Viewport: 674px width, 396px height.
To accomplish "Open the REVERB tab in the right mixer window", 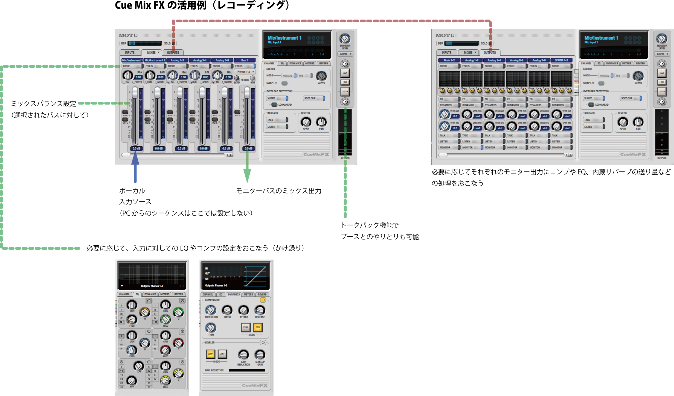I will click(x=640, y=63).
